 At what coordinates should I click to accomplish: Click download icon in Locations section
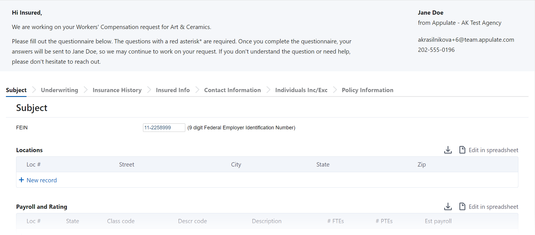point(448,150)
